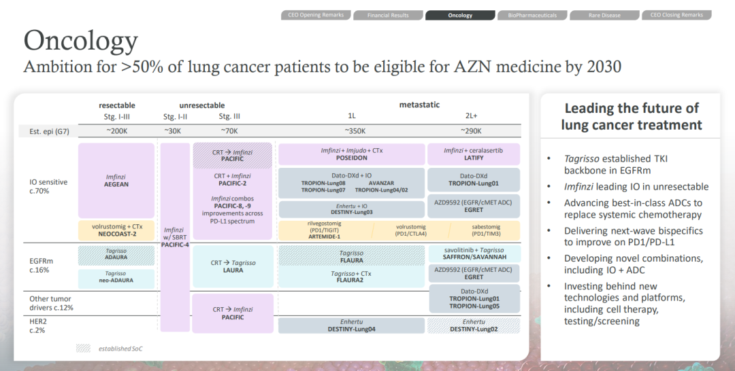Select the Tagrisso ADAURA box
This screenshot has width=735, height=371.
[x=116, y=254]
